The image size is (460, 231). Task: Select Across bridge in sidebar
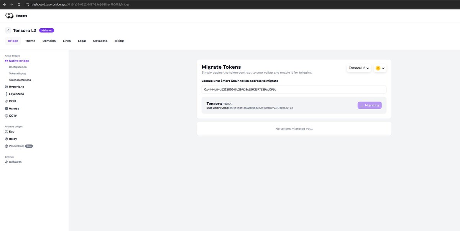[x=14, y=108]
